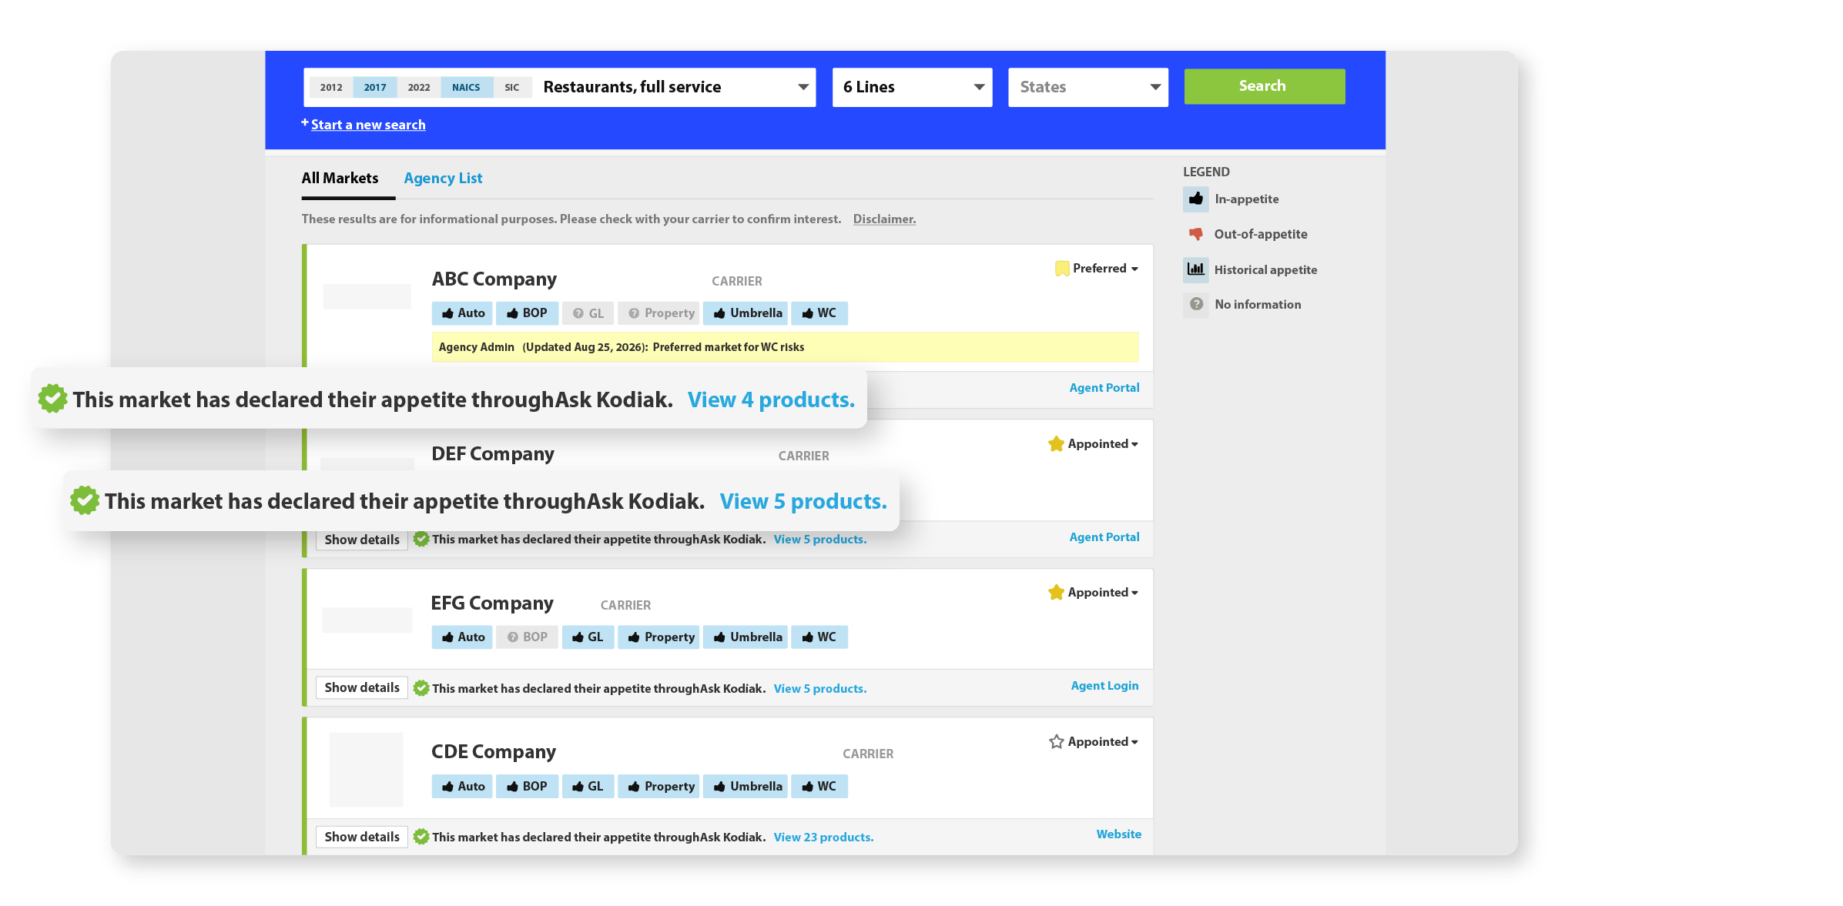The width and height of the screenshot is (1843, 906).
Task: Click the Auto tag for EFG Company
Action: 462,637
